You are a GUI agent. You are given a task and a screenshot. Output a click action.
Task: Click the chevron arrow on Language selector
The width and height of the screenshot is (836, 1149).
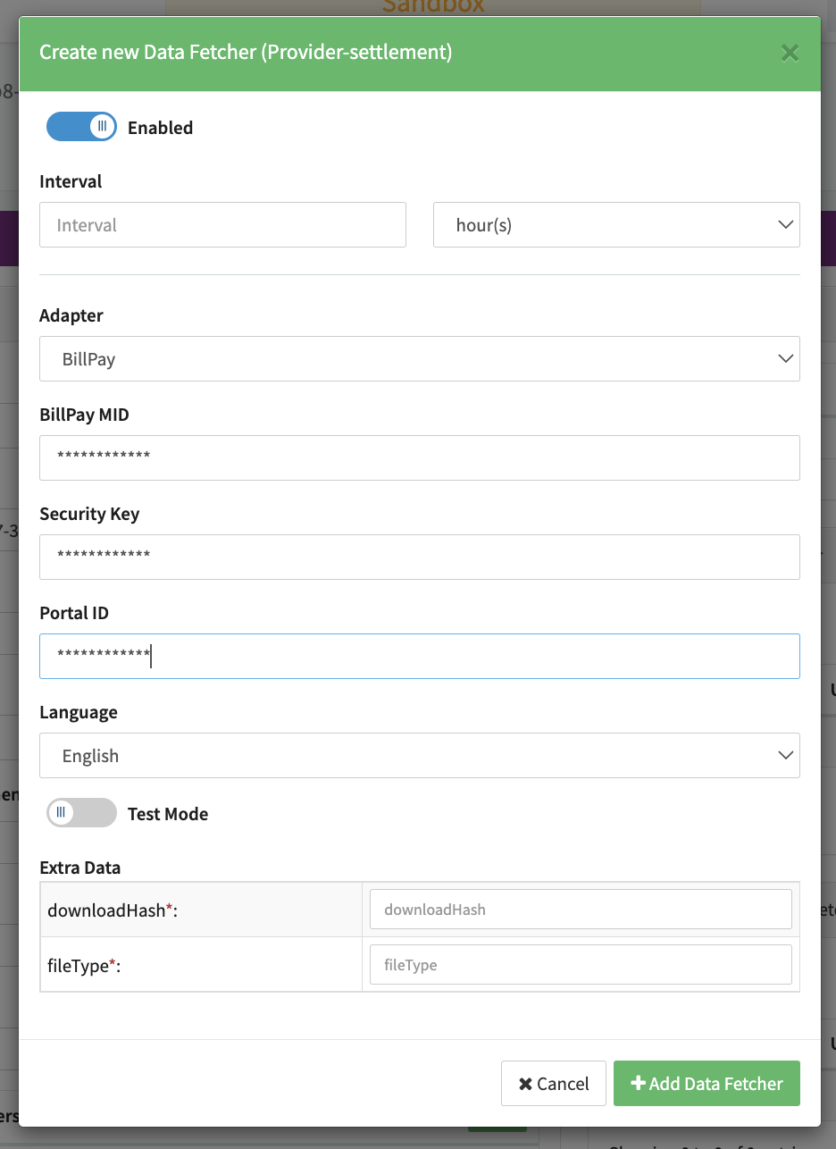786,756
